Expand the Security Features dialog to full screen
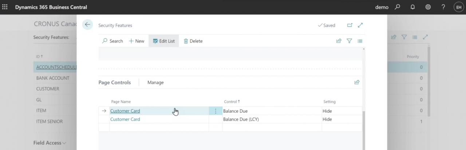 click(360, 25)
